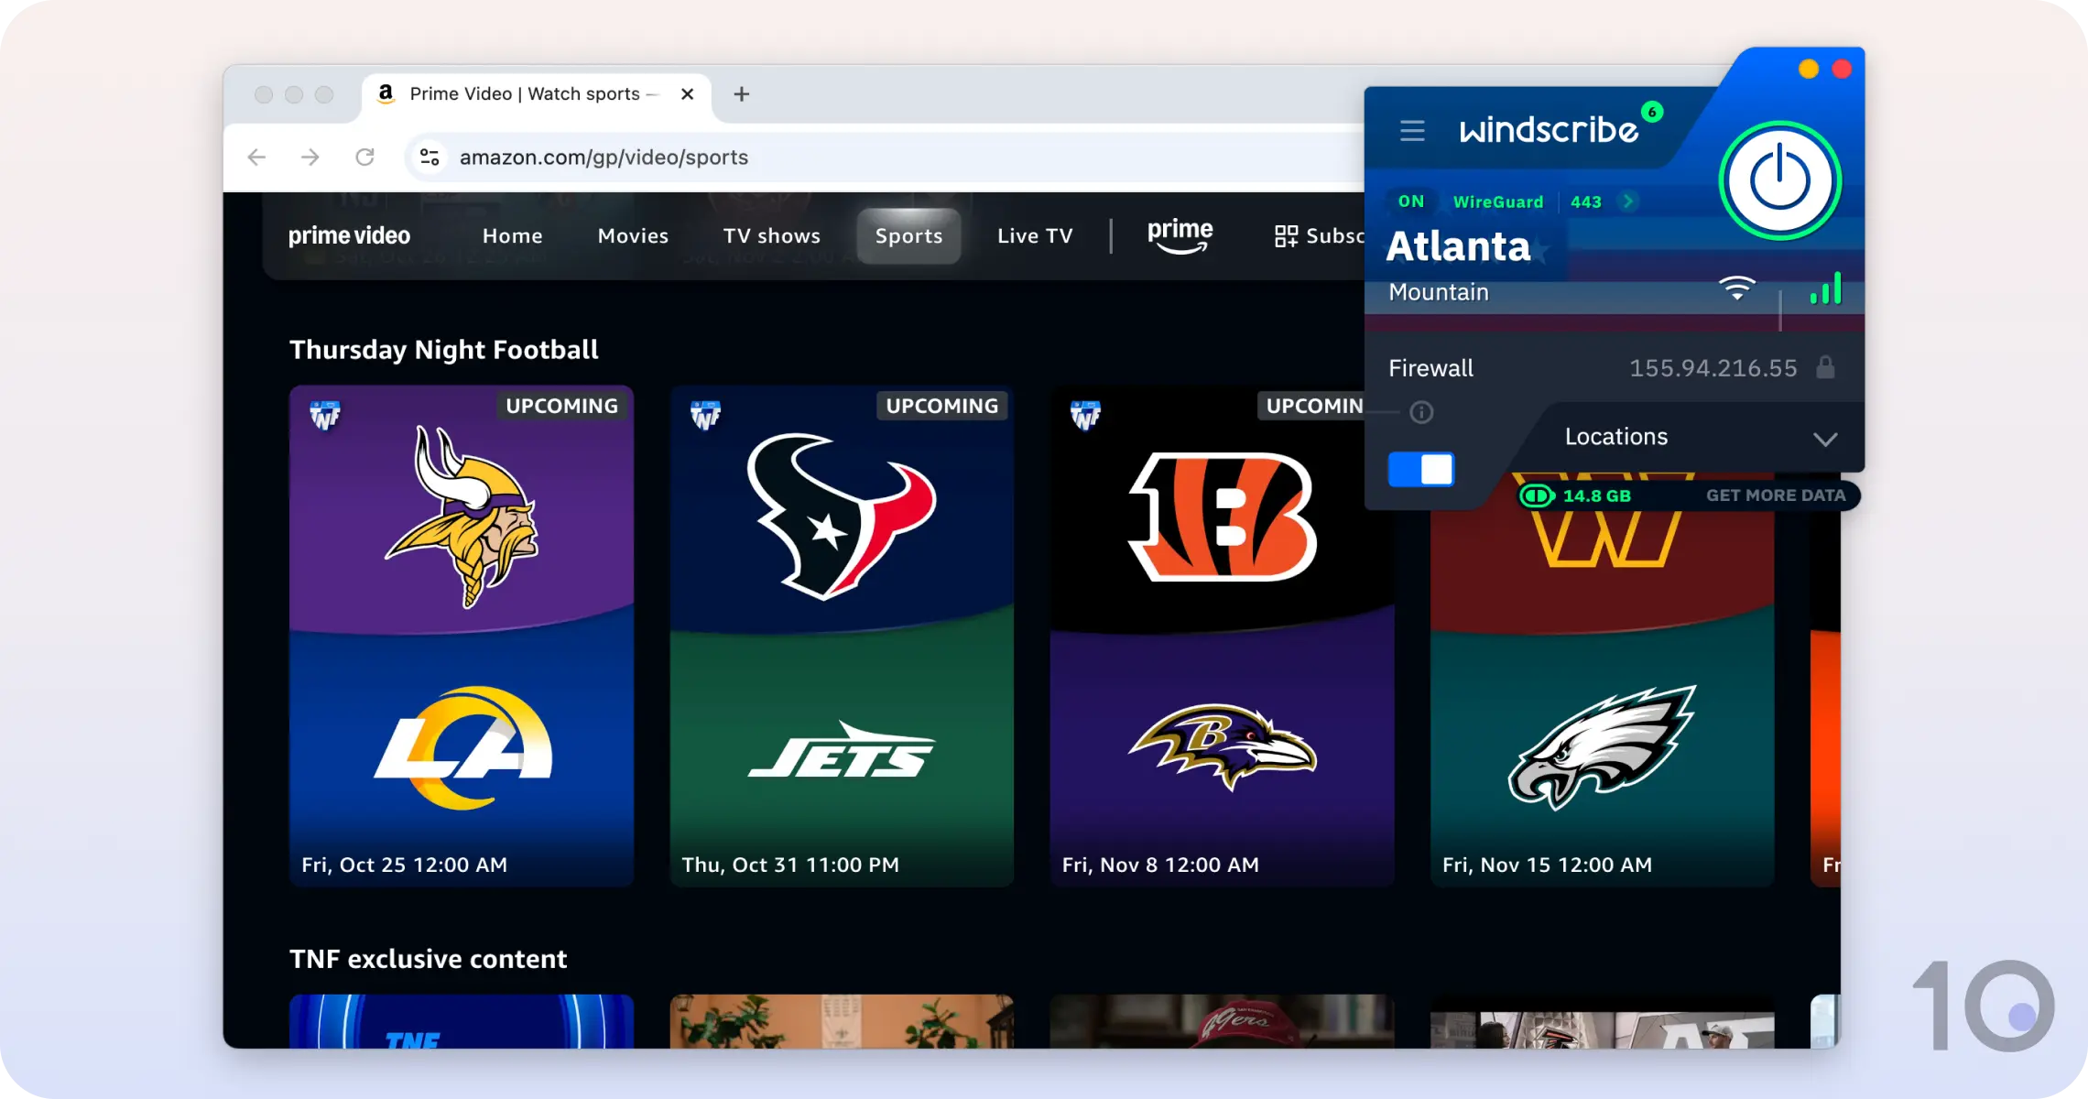Open a new browser tab
2088x1099 pixels.
pos(742,94)
